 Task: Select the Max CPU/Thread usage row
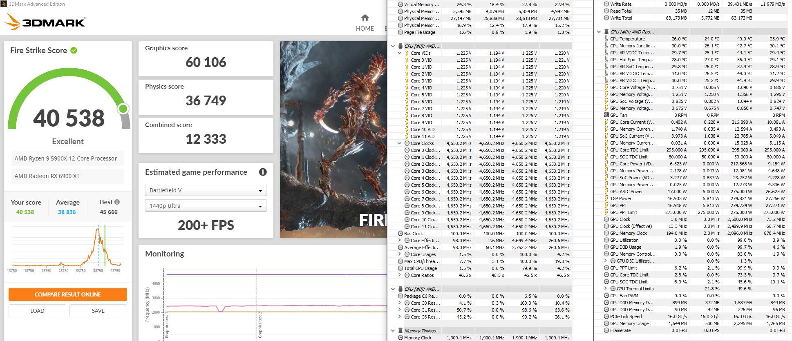(484, 261)
